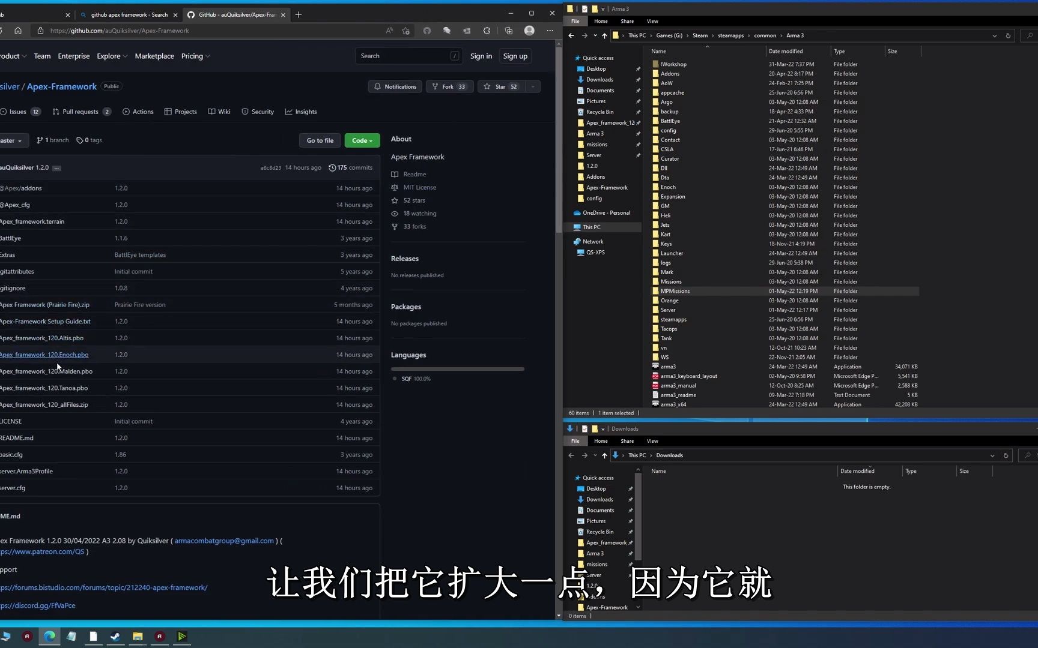Go back in Arma 3 Explorer window
This screenshot has height=648, width=1038.
pos(571,35)
